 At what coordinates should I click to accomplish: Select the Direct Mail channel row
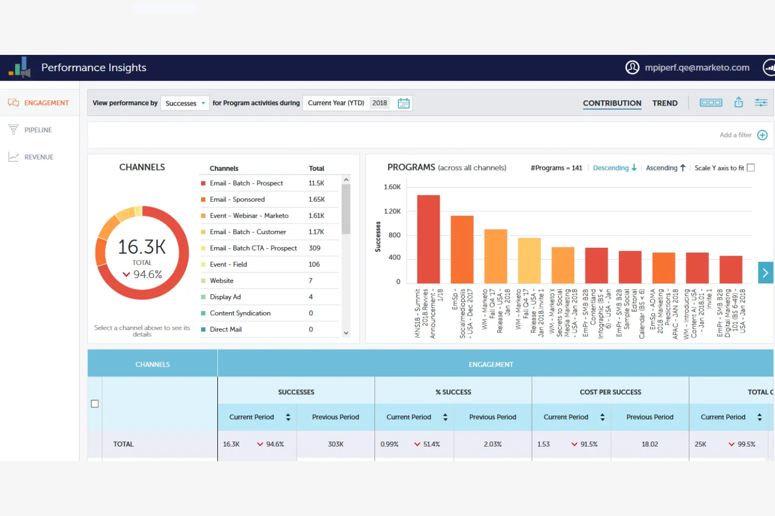click(270, 329)
